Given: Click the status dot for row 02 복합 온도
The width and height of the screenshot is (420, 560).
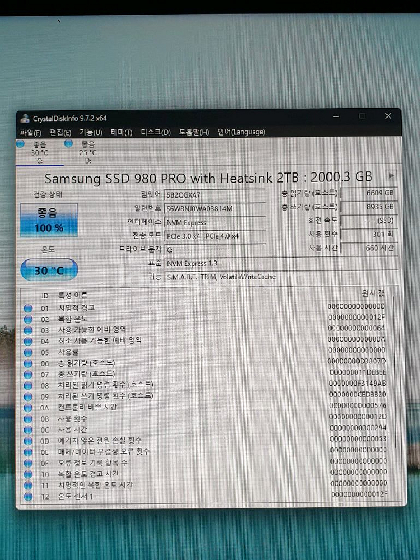Looking at the screenshot, I should click(28, 319).
